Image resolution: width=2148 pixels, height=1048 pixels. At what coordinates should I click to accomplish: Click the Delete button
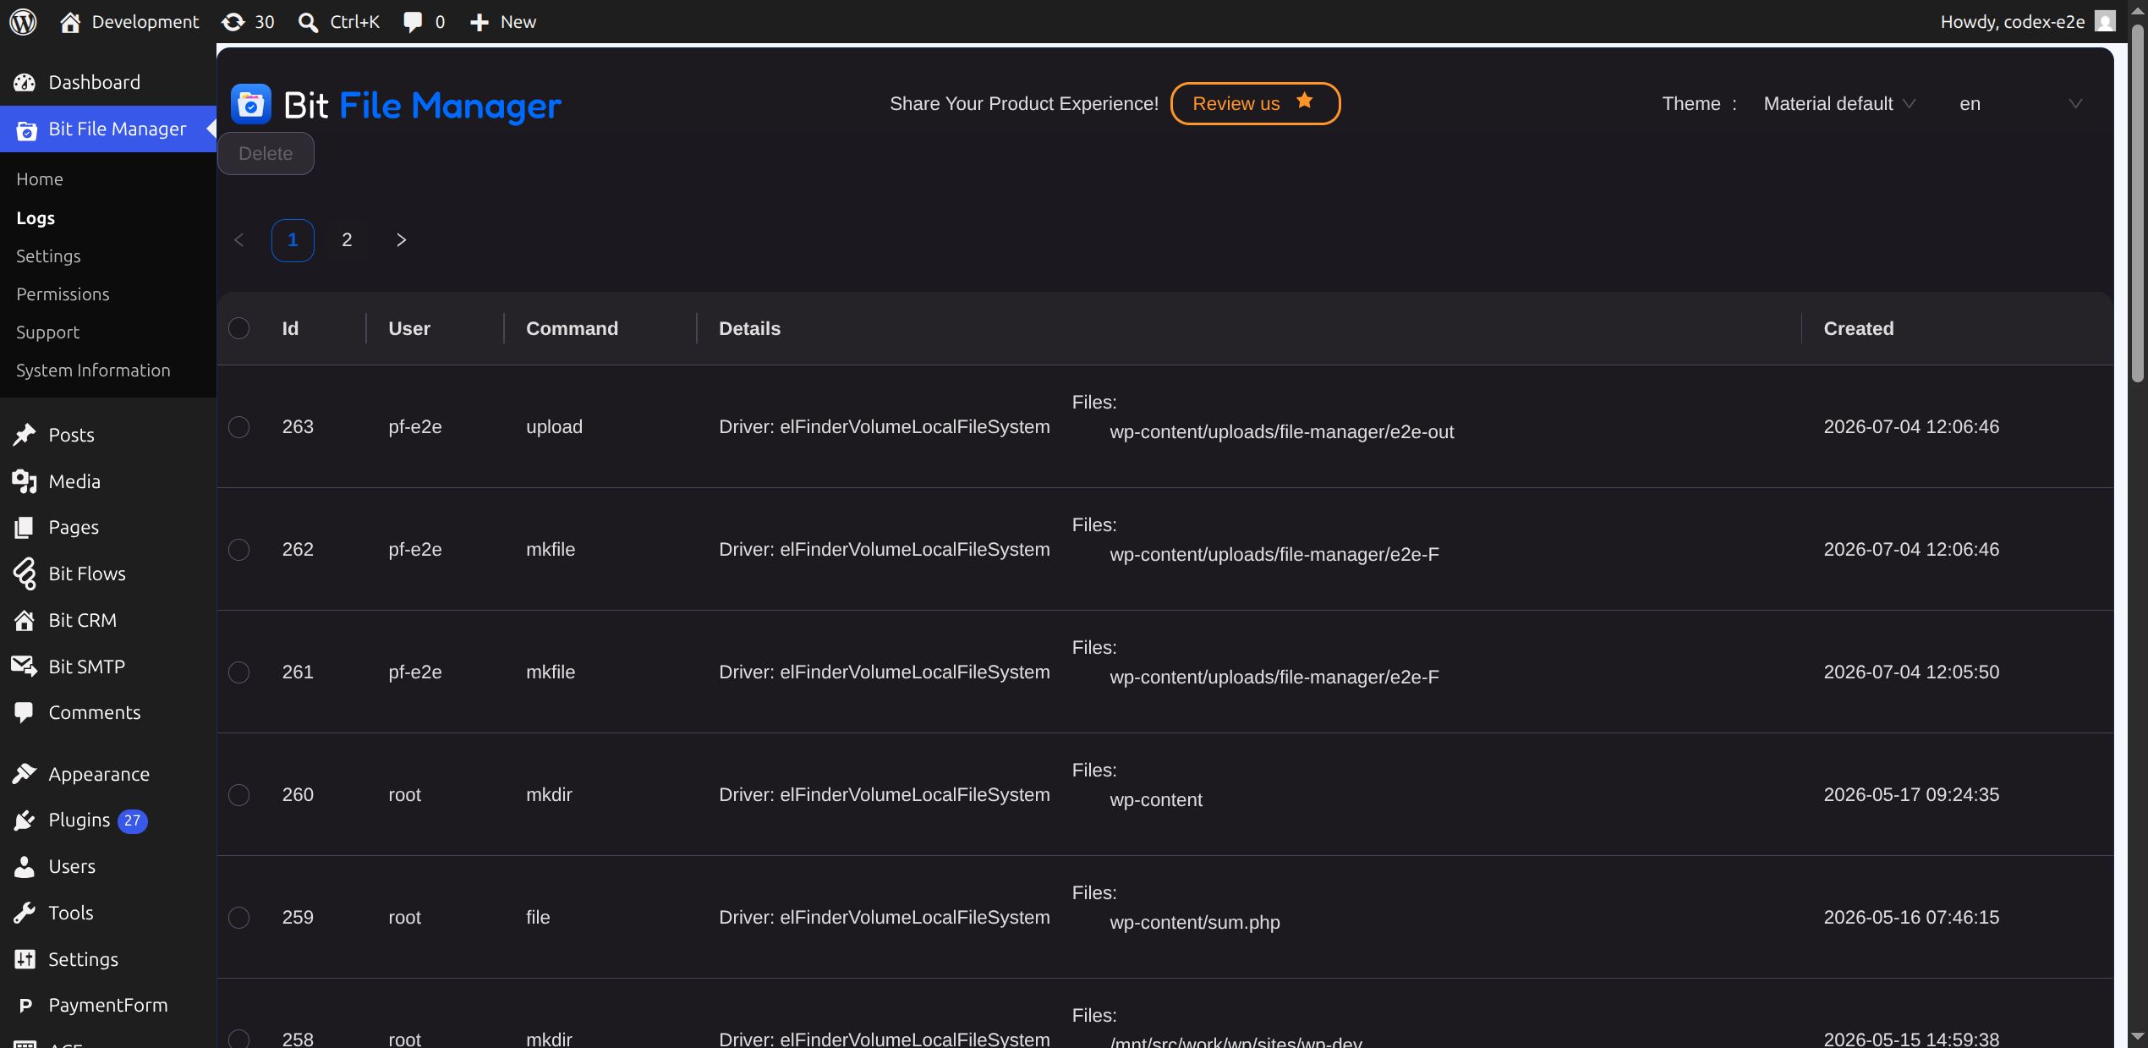tap(266, 153)
